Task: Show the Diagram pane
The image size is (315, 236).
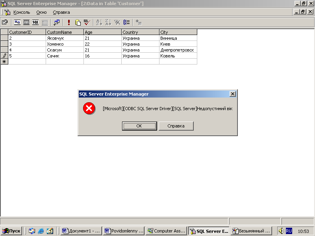Action: coord(17,22)
